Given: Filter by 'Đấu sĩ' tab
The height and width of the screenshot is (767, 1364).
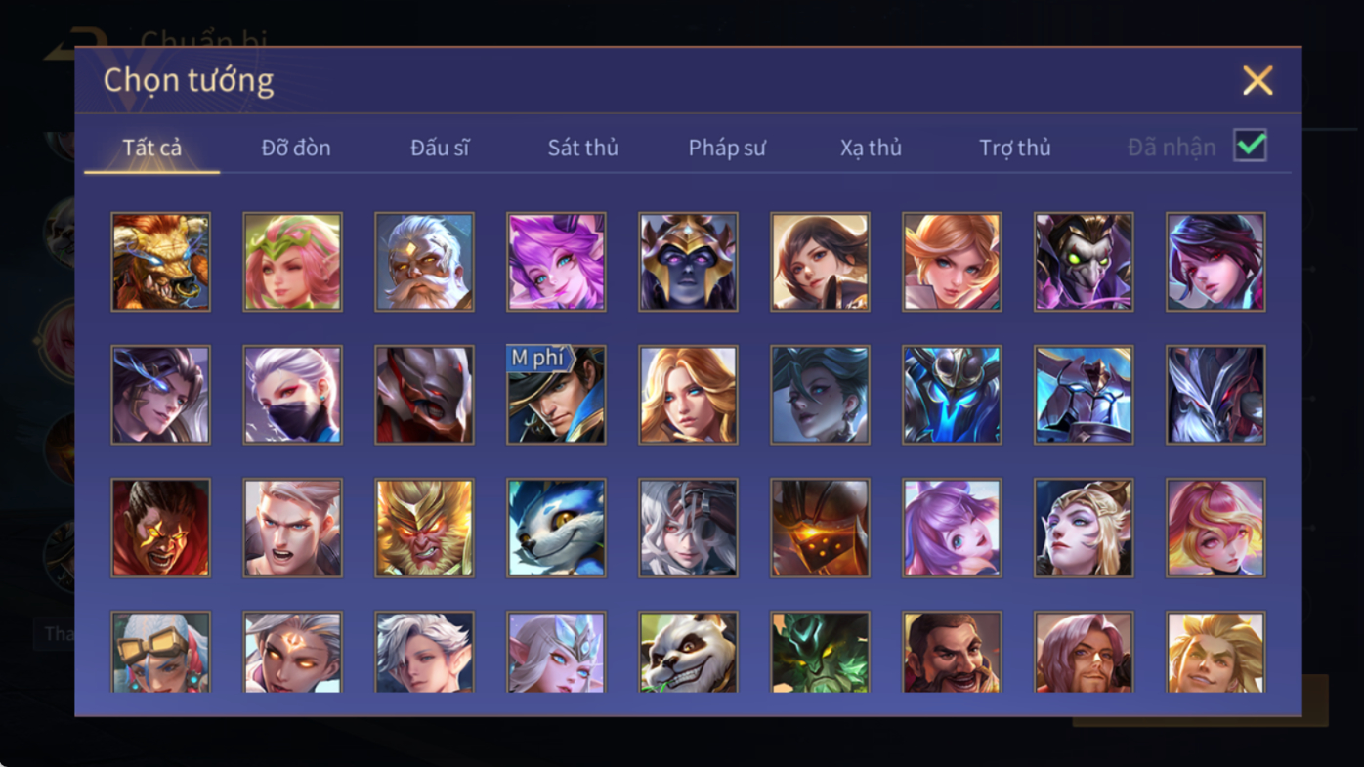Looking at the screenshot, I should 440,148.
